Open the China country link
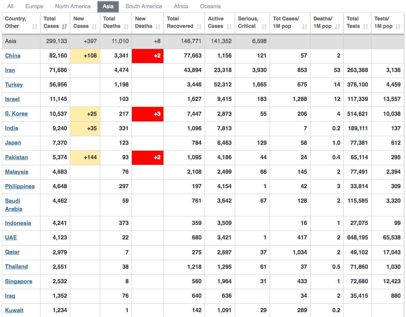406x317 pixels. (13, 56)
